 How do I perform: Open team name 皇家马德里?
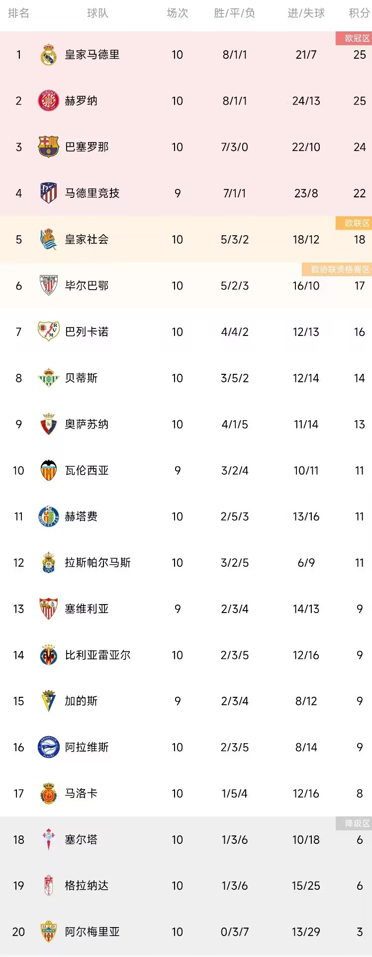tap(93, 55)
